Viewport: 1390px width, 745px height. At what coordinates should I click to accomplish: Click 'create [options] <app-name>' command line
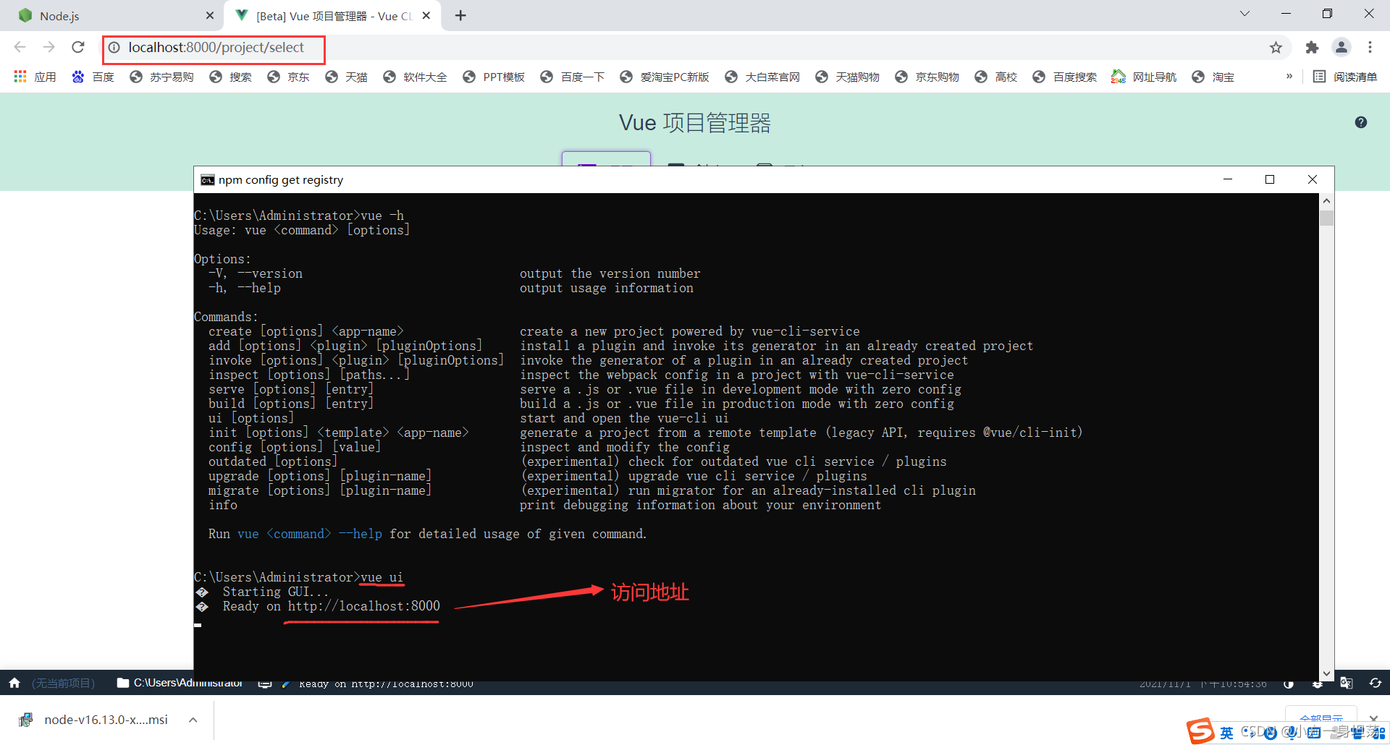(306, 331)
